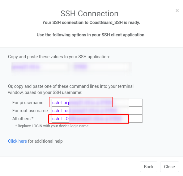This screenshot has width=183, height=176.
Task: Click the based on your SSH username text
Action: pyautogui.click(x=53, y=92)
